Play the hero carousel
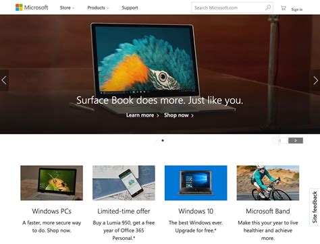 (296, 140)
